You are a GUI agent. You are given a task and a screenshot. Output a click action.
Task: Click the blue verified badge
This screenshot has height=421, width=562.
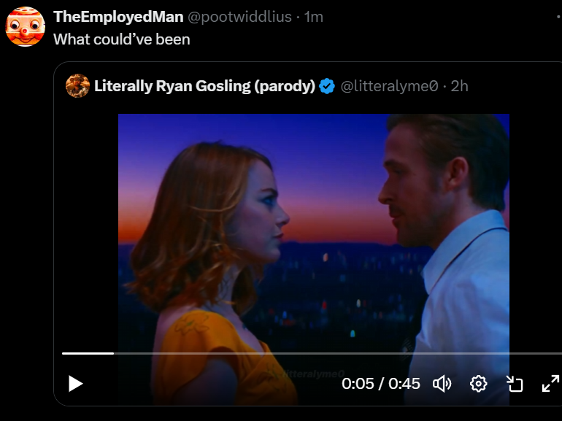[327, 86]
